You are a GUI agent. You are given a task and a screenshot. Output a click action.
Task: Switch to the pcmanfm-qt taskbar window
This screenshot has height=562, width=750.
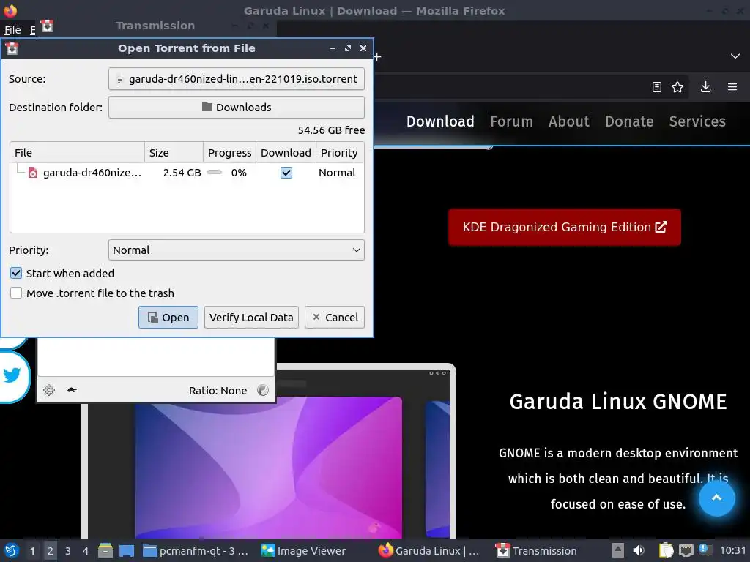coord(196,550)
